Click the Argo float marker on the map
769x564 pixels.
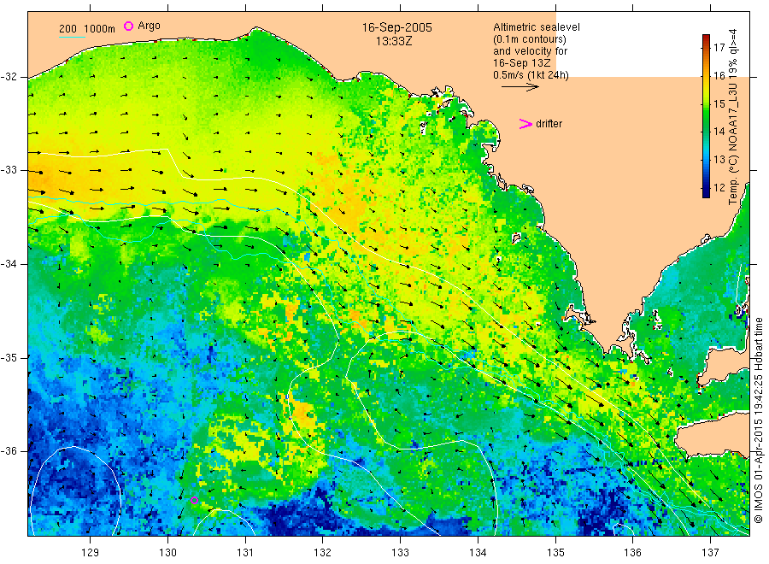click(194, 500)
